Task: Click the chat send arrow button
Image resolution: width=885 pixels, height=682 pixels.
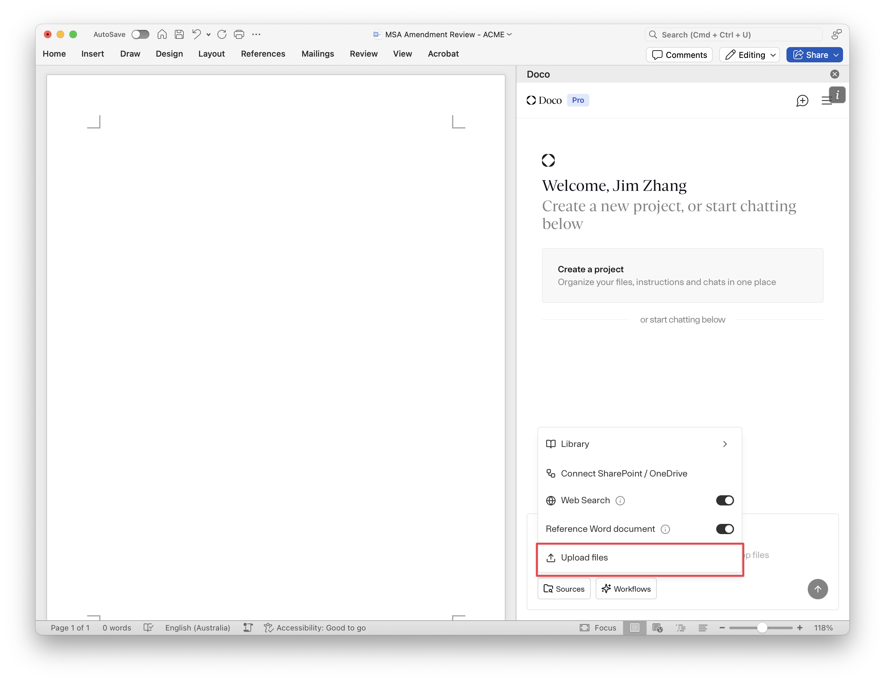Action: tap(818, 589)
